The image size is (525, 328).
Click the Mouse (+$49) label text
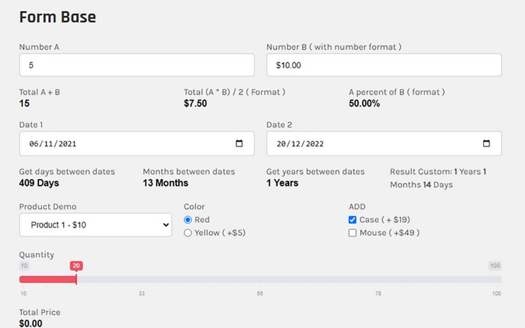click(390, 233)
